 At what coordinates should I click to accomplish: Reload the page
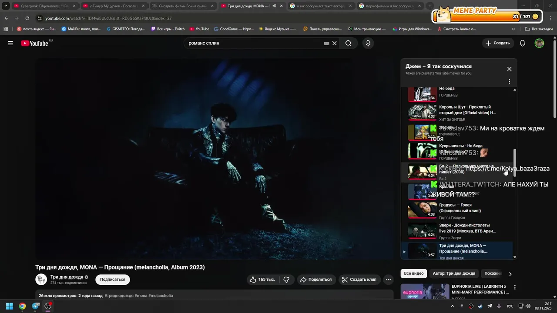tap(27, 18)
